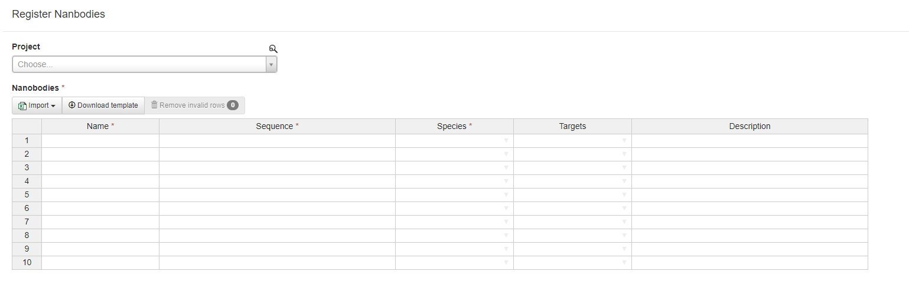This screenshot has width=909, height=304.
Task: Click the Description cell in row 3
Action: (750, 168)
